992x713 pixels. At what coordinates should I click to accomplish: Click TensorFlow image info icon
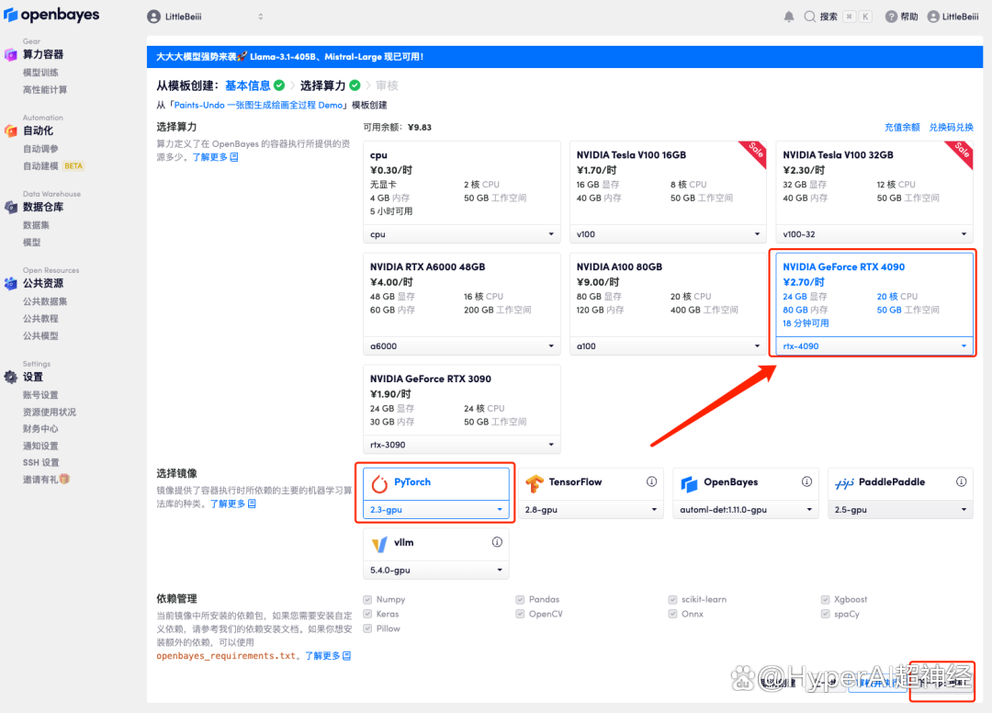(x=651, y=481)
